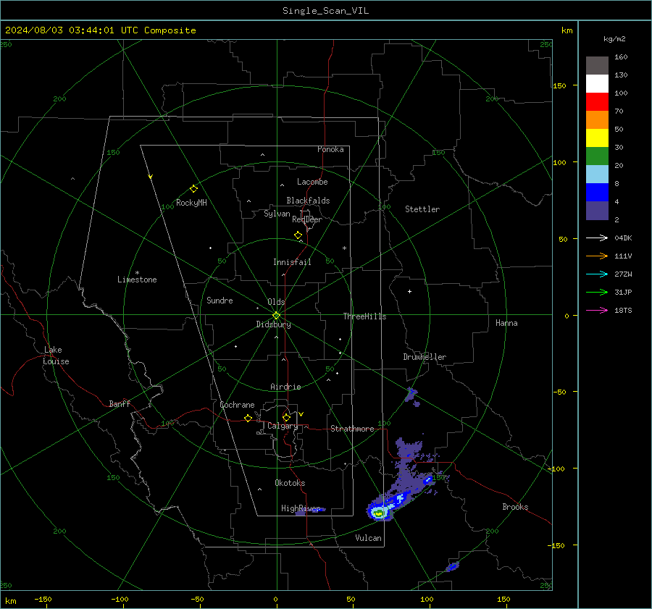652x609 pixels.
Task: Click the asterisk marker above Limestone
Action: pyautogui.click(x=137, y=273)
